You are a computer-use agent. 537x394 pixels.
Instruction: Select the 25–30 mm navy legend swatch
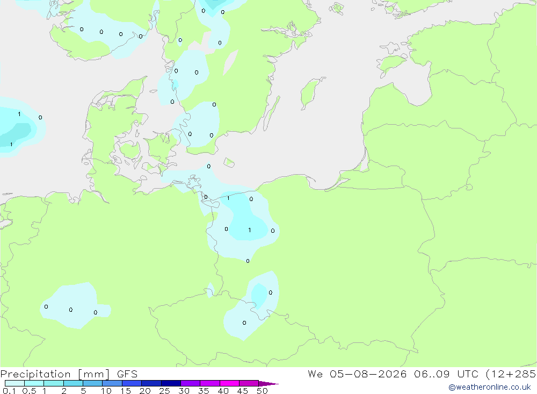171,383
